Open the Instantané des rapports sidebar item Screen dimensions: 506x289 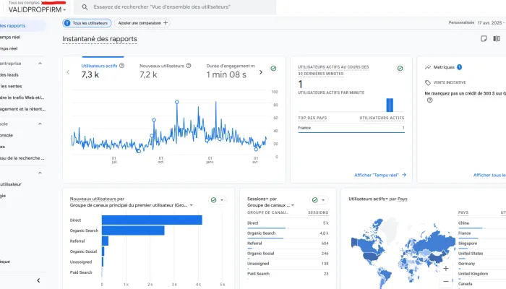(x=22, y=26)
